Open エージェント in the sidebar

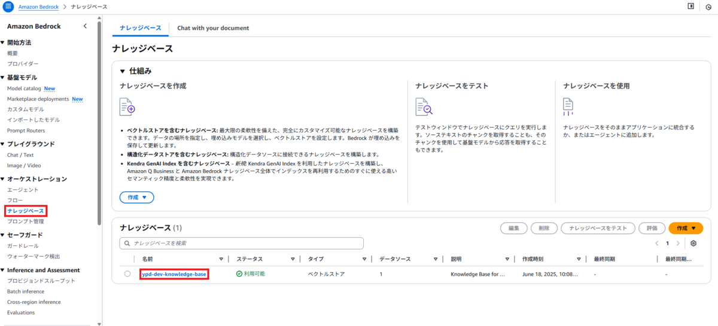click(x=23, y=190)
